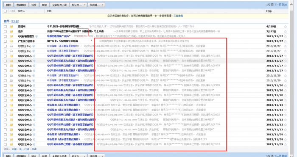Click the 开始使用 mailbox helper link
Screen dimensions: 297x157
click(x=178, y=16)
